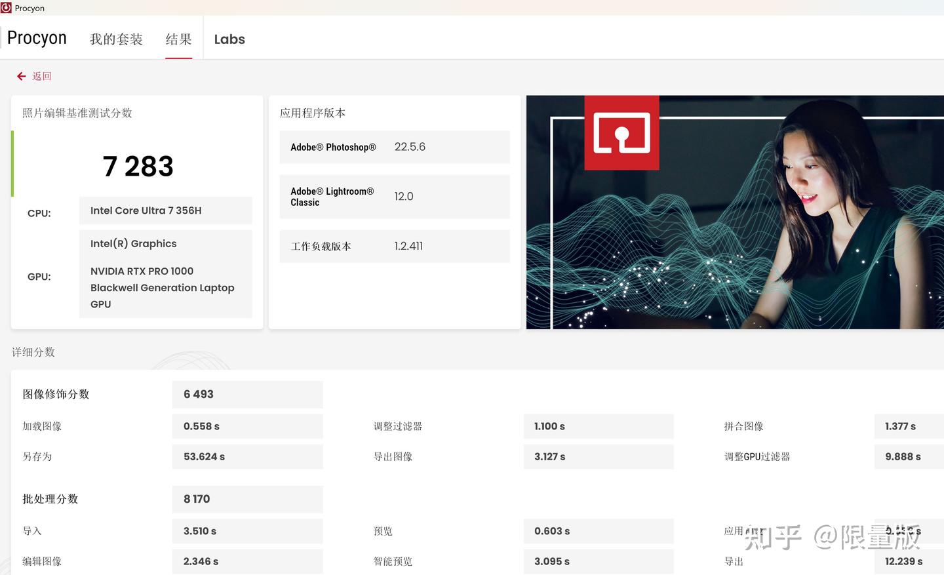Click the "工作负载版本" label

(x=321, y=247)
